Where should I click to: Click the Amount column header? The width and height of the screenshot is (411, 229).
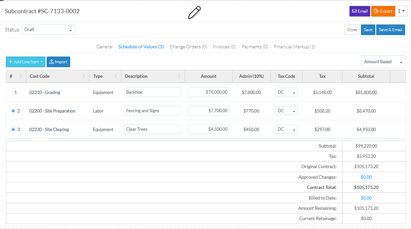[208, 76]
